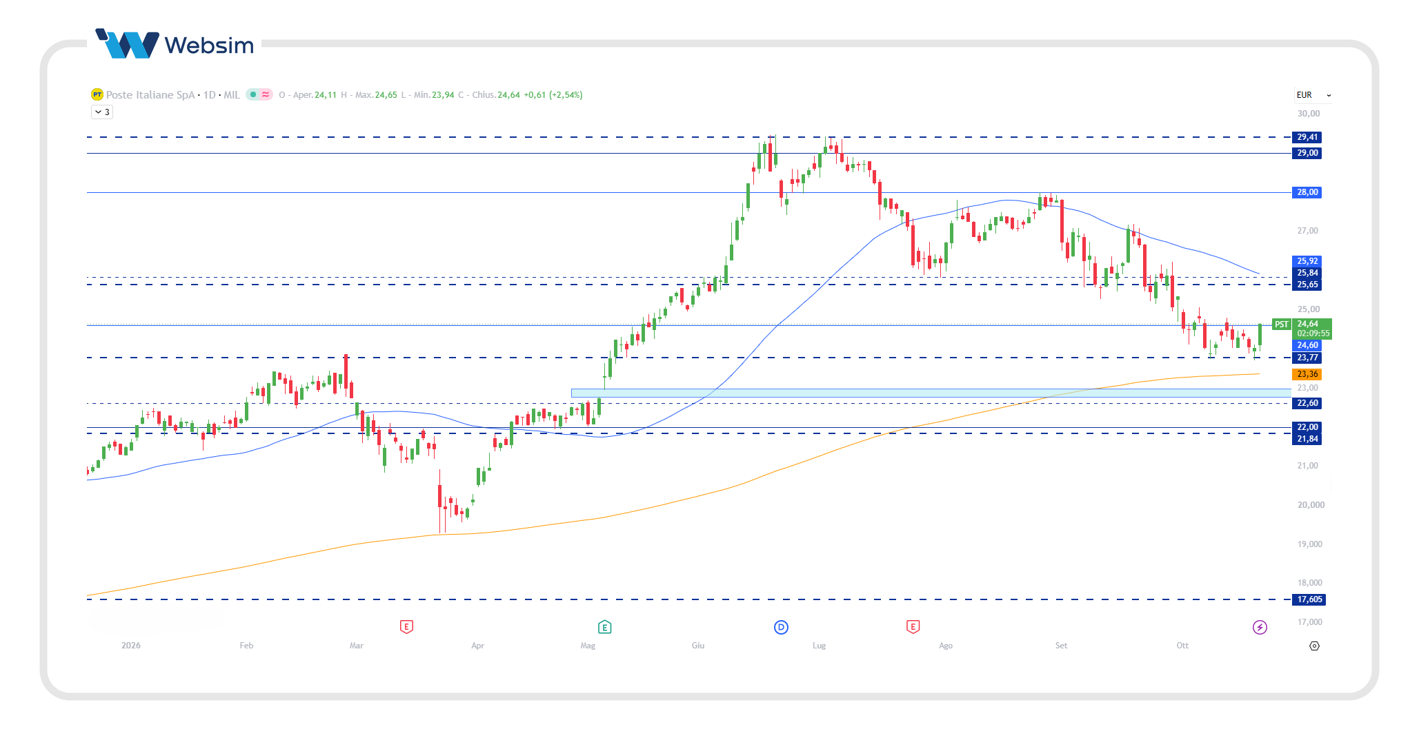1419x740 pixels.
Task: Click the light blue support zone rectangle
Action: coord(931,393)
